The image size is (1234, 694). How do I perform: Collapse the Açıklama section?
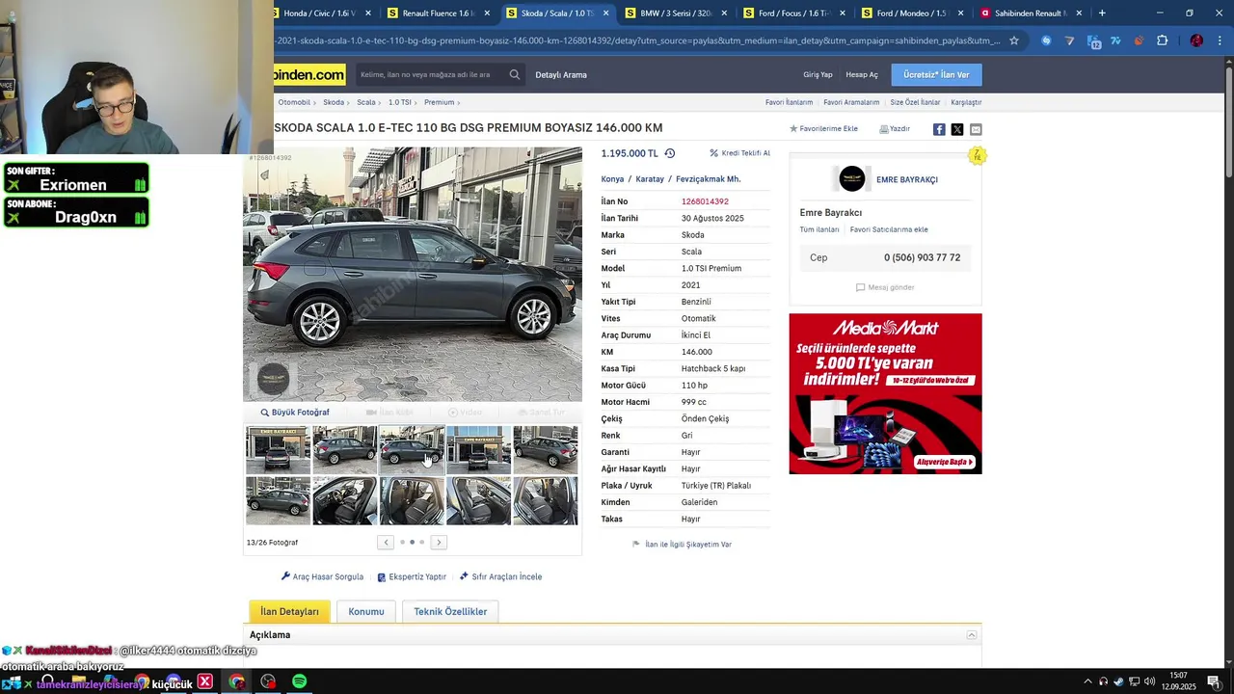(972, 635)
